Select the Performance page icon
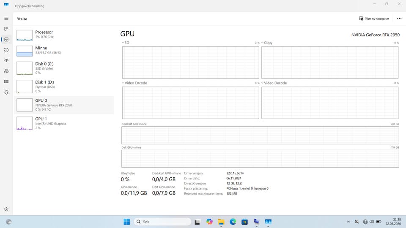The width and height of the screenshot is (406, 228). (6, 39)
